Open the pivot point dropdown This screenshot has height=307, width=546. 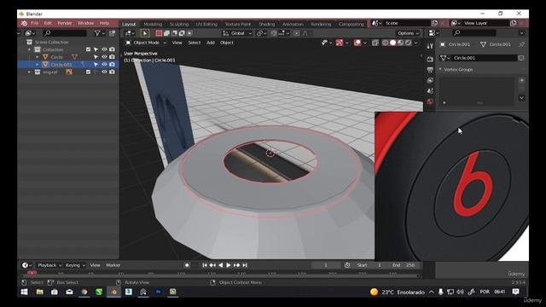(261, 33)
